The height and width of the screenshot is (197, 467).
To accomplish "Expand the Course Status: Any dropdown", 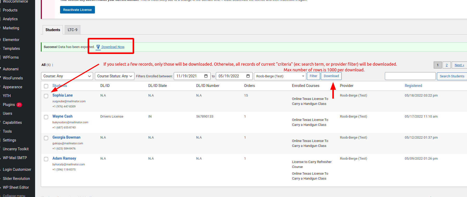I will pyautogui.click(x=115, y=76).
